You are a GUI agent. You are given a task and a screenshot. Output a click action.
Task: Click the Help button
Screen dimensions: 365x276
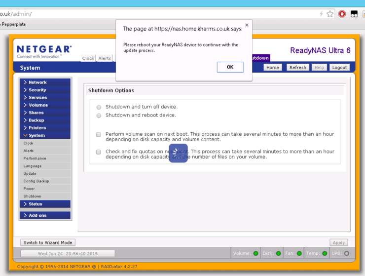(319, 67)
